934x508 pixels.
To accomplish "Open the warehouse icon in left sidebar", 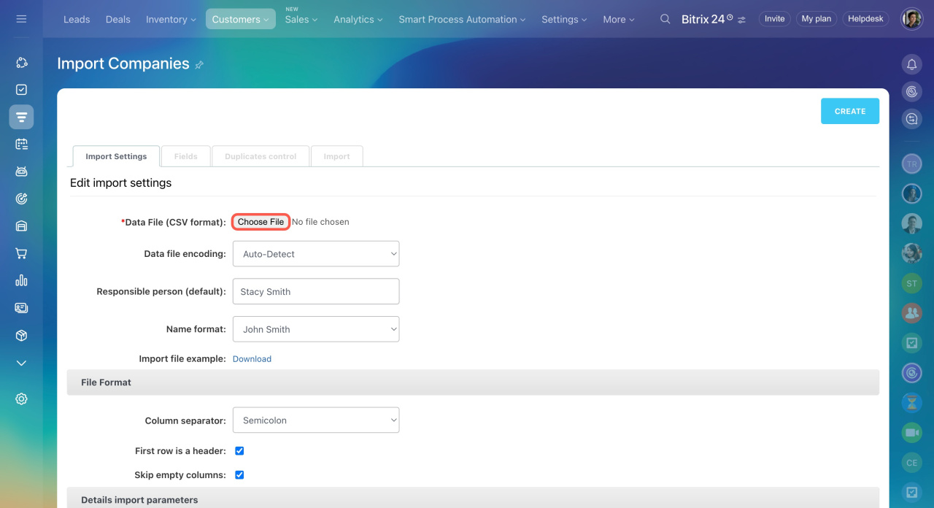I will tap(21, 226).
